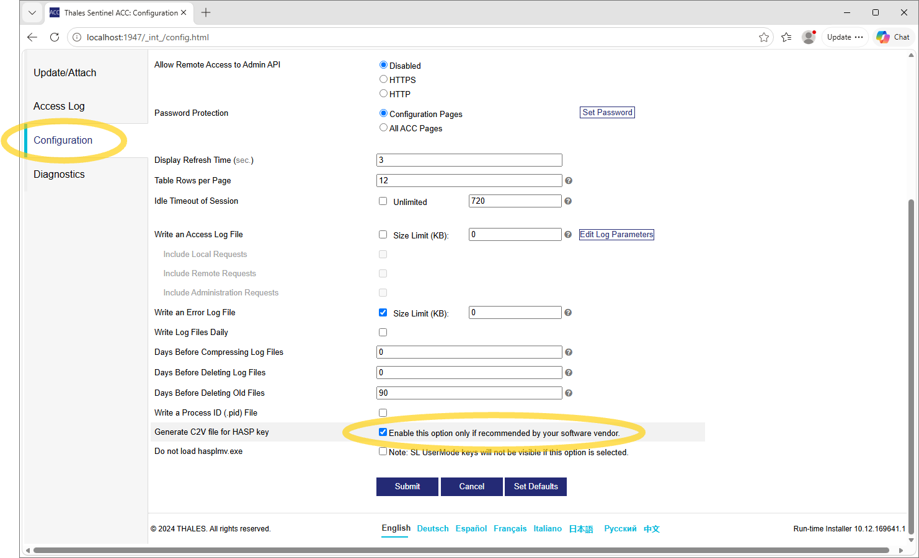Open Configuration in the sidebar
Screen dimensions: 919x558
click(x=63, y=141)
